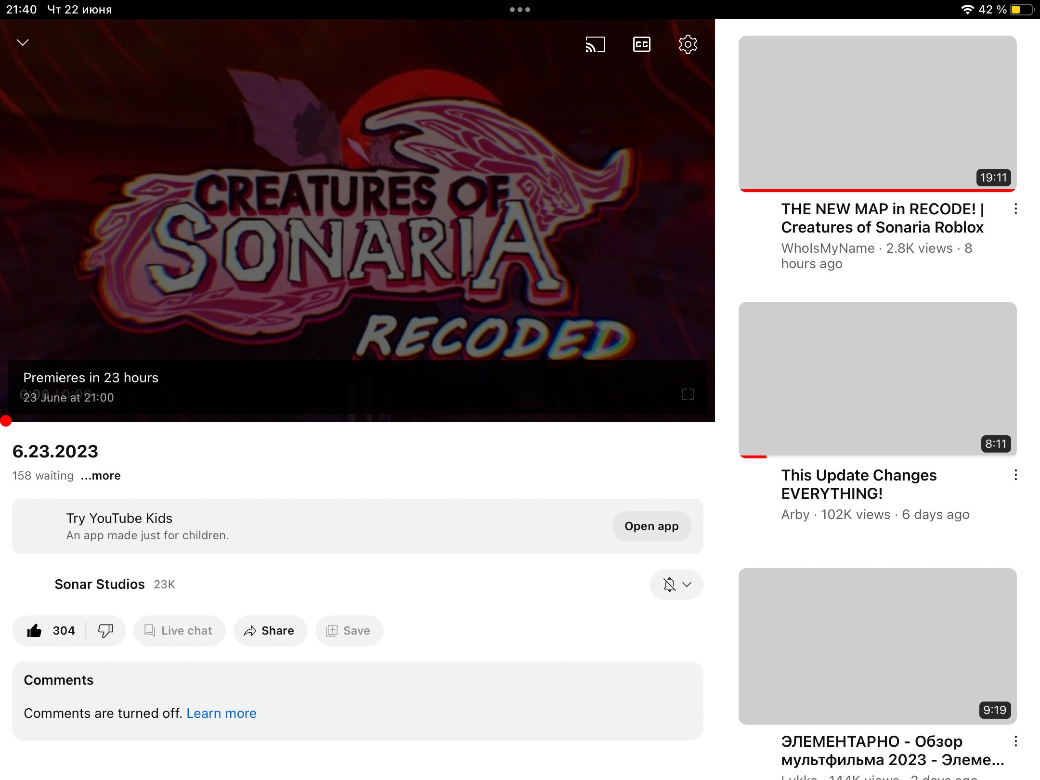Open the notification bell dropdown
Image resolution: width=1040 pixels, height=780 pixels.
click(x=676, y=584)
